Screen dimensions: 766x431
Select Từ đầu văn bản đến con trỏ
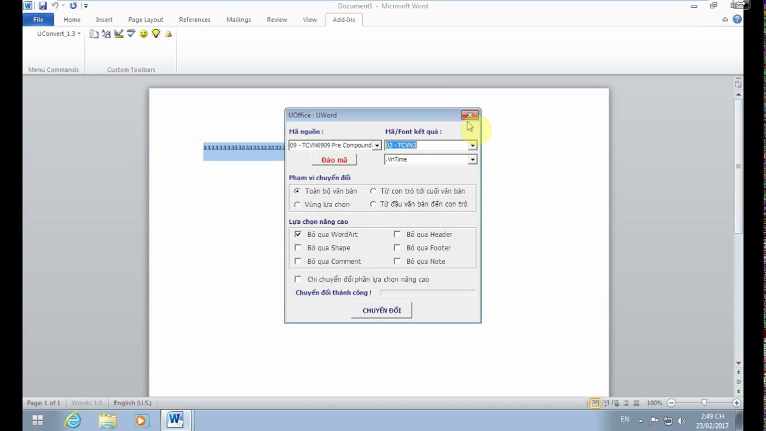(x=373, y=204)
